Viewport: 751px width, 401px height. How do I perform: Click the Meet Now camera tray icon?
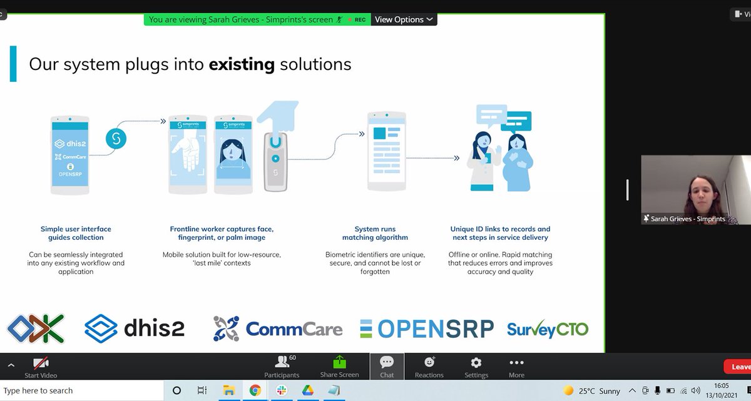tap(646, 391)
